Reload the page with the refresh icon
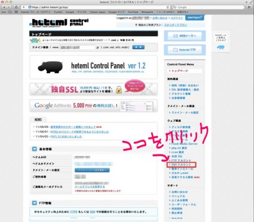Viewport: 254px width, 222px height. (x=168, y=7)
